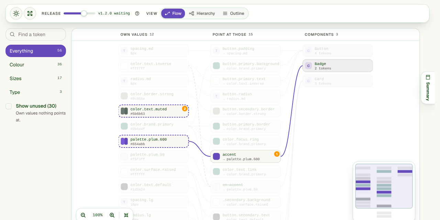The width and height of the screenshot is (440, 220).
Task: Switch to Outline view
Action: coord(233,13)
